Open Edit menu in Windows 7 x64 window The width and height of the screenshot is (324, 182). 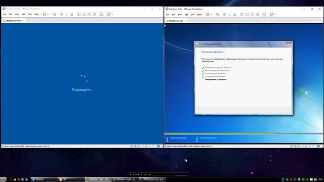(174, 15)
